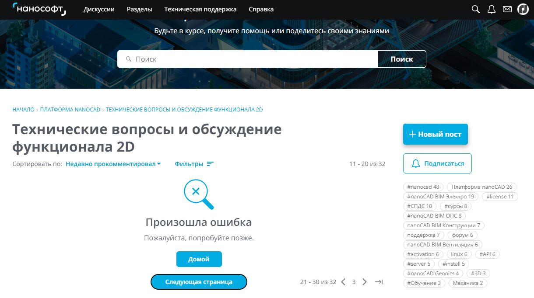Open the search magnifier icon in header
534x298 pixels.
(x=476, y=9)
